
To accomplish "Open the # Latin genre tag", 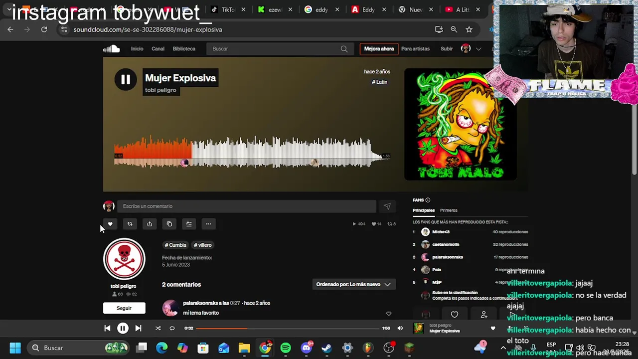I will [379, 82].
